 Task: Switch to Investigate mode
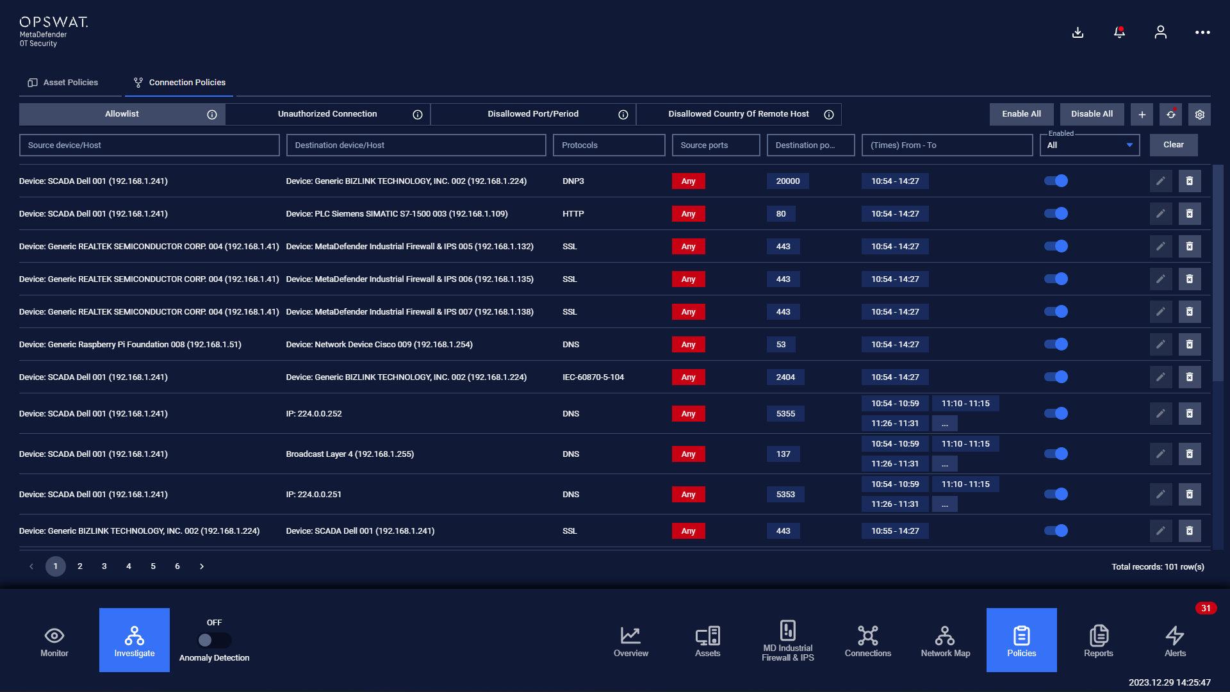point(135,640)
